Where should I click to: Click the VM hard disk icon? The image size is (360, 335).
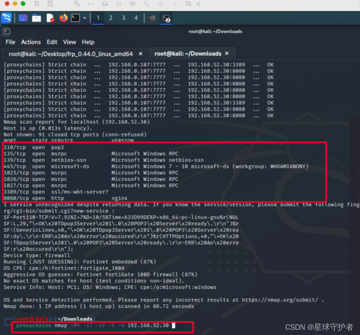coord(105,4)
